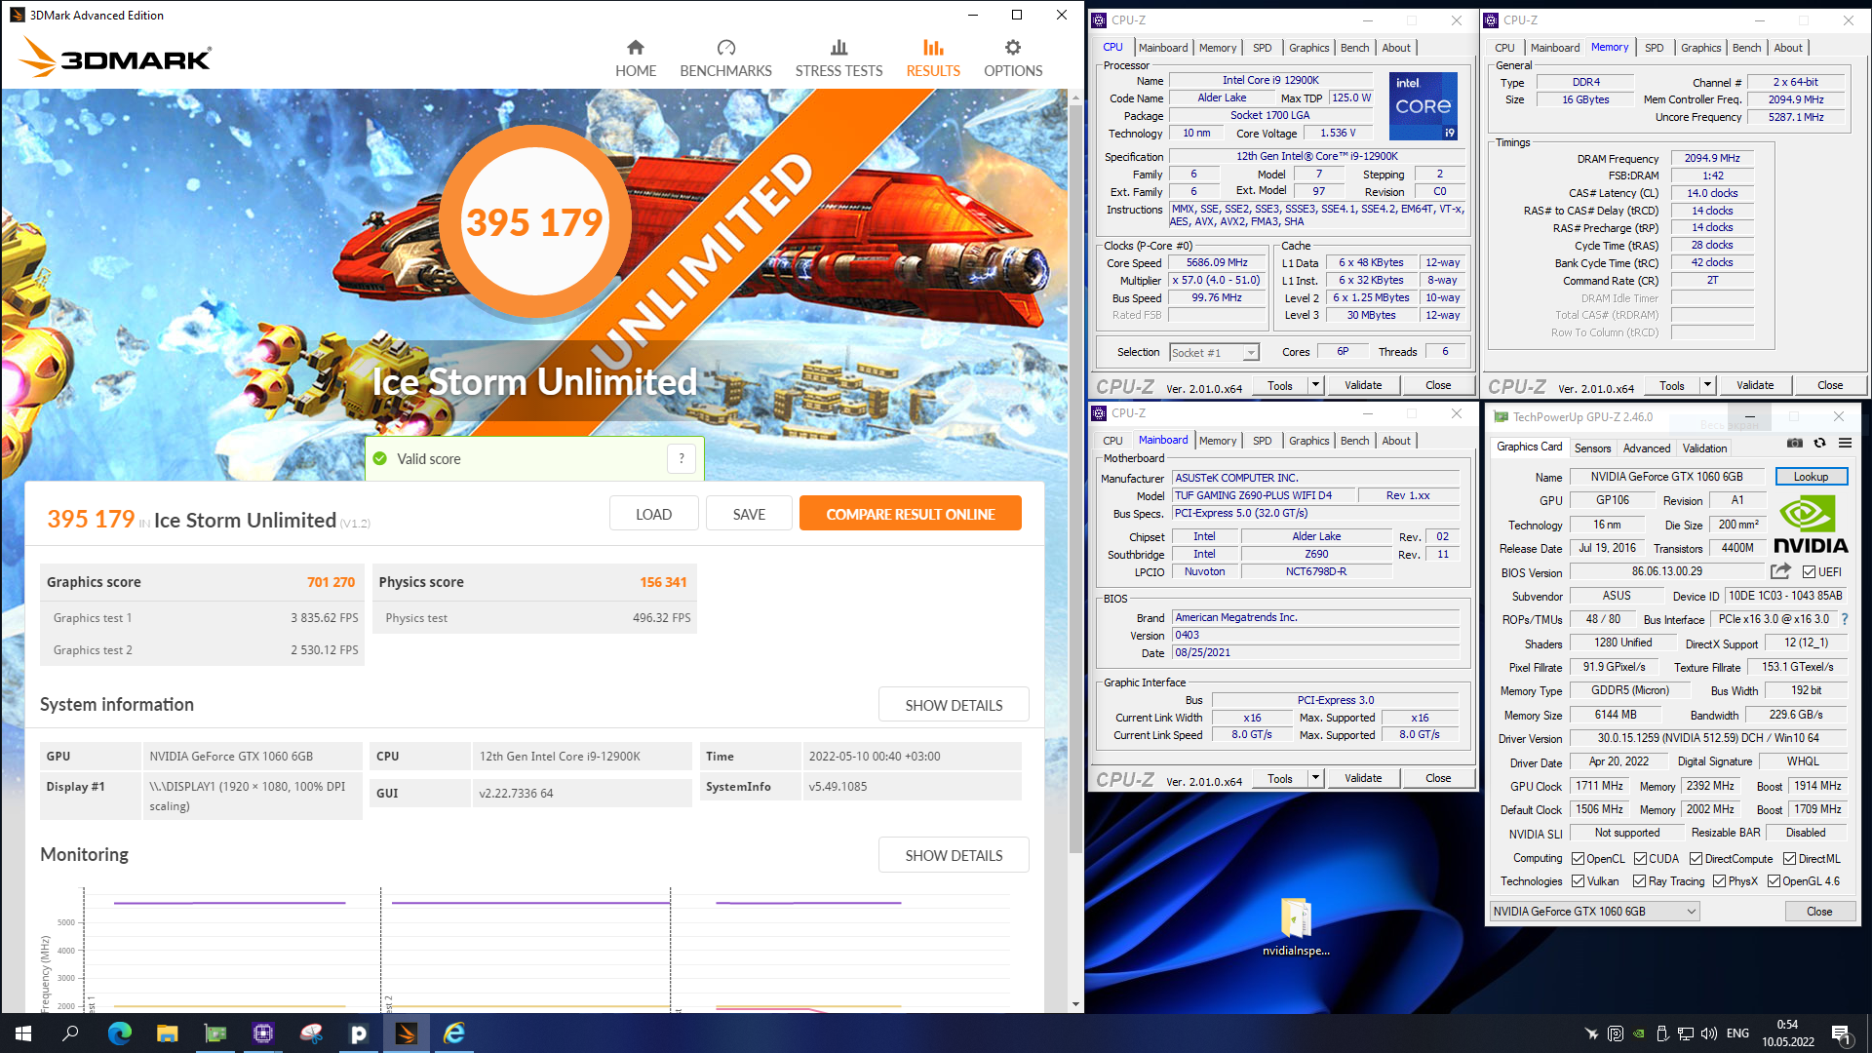Screen dimensions: 1872x1053
Task: Toggle the DirectML checkbox in GPU-Z
Action: 1789,859
